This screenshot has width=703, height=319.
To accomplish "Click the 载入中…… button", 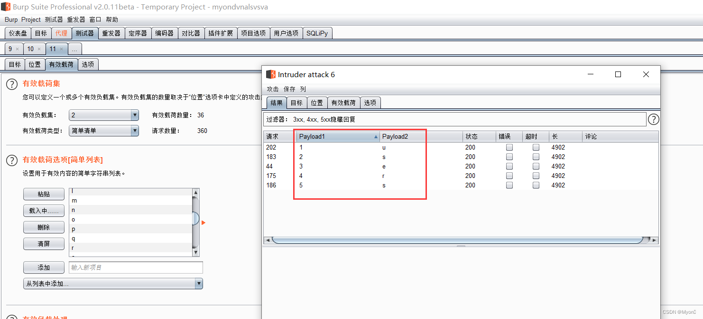I will tap(44, 211).
